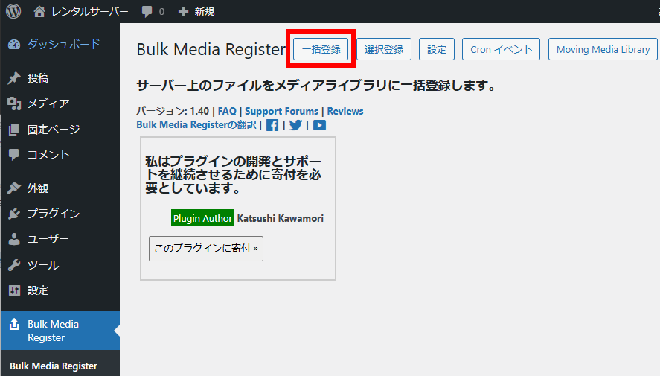Click the YouTube play icon

319,125
